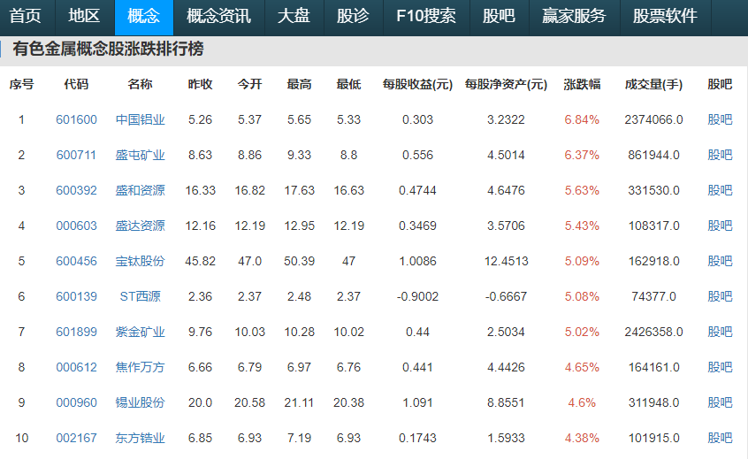Open stock code 600711 link

coord(76,155)
